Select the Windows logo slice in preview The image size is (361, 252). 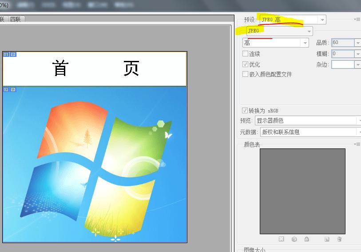[x=95, y=164]
